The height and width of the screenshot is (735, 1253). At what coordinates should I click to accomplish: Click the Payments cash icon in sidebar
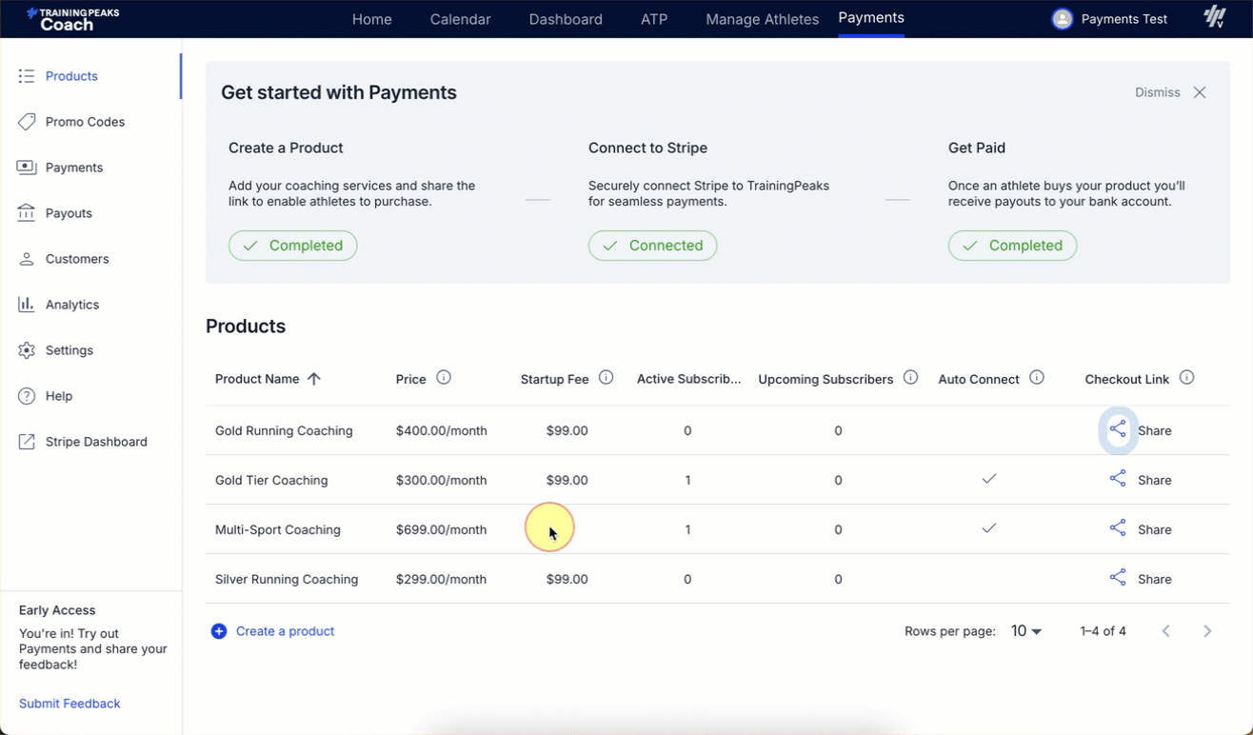pos(27,168)
